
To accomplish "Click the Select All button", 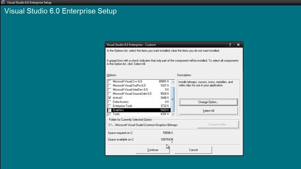I will [208, 111].
